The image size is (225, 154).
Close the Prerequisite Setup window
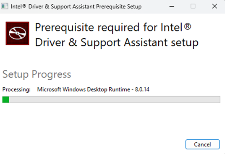click(215, 6)
